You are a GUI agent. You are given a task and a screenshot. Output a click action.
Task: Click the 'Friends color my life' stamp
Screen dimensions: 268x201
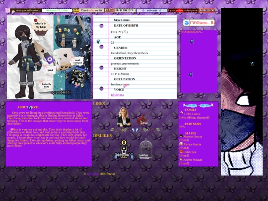point(89,10)
